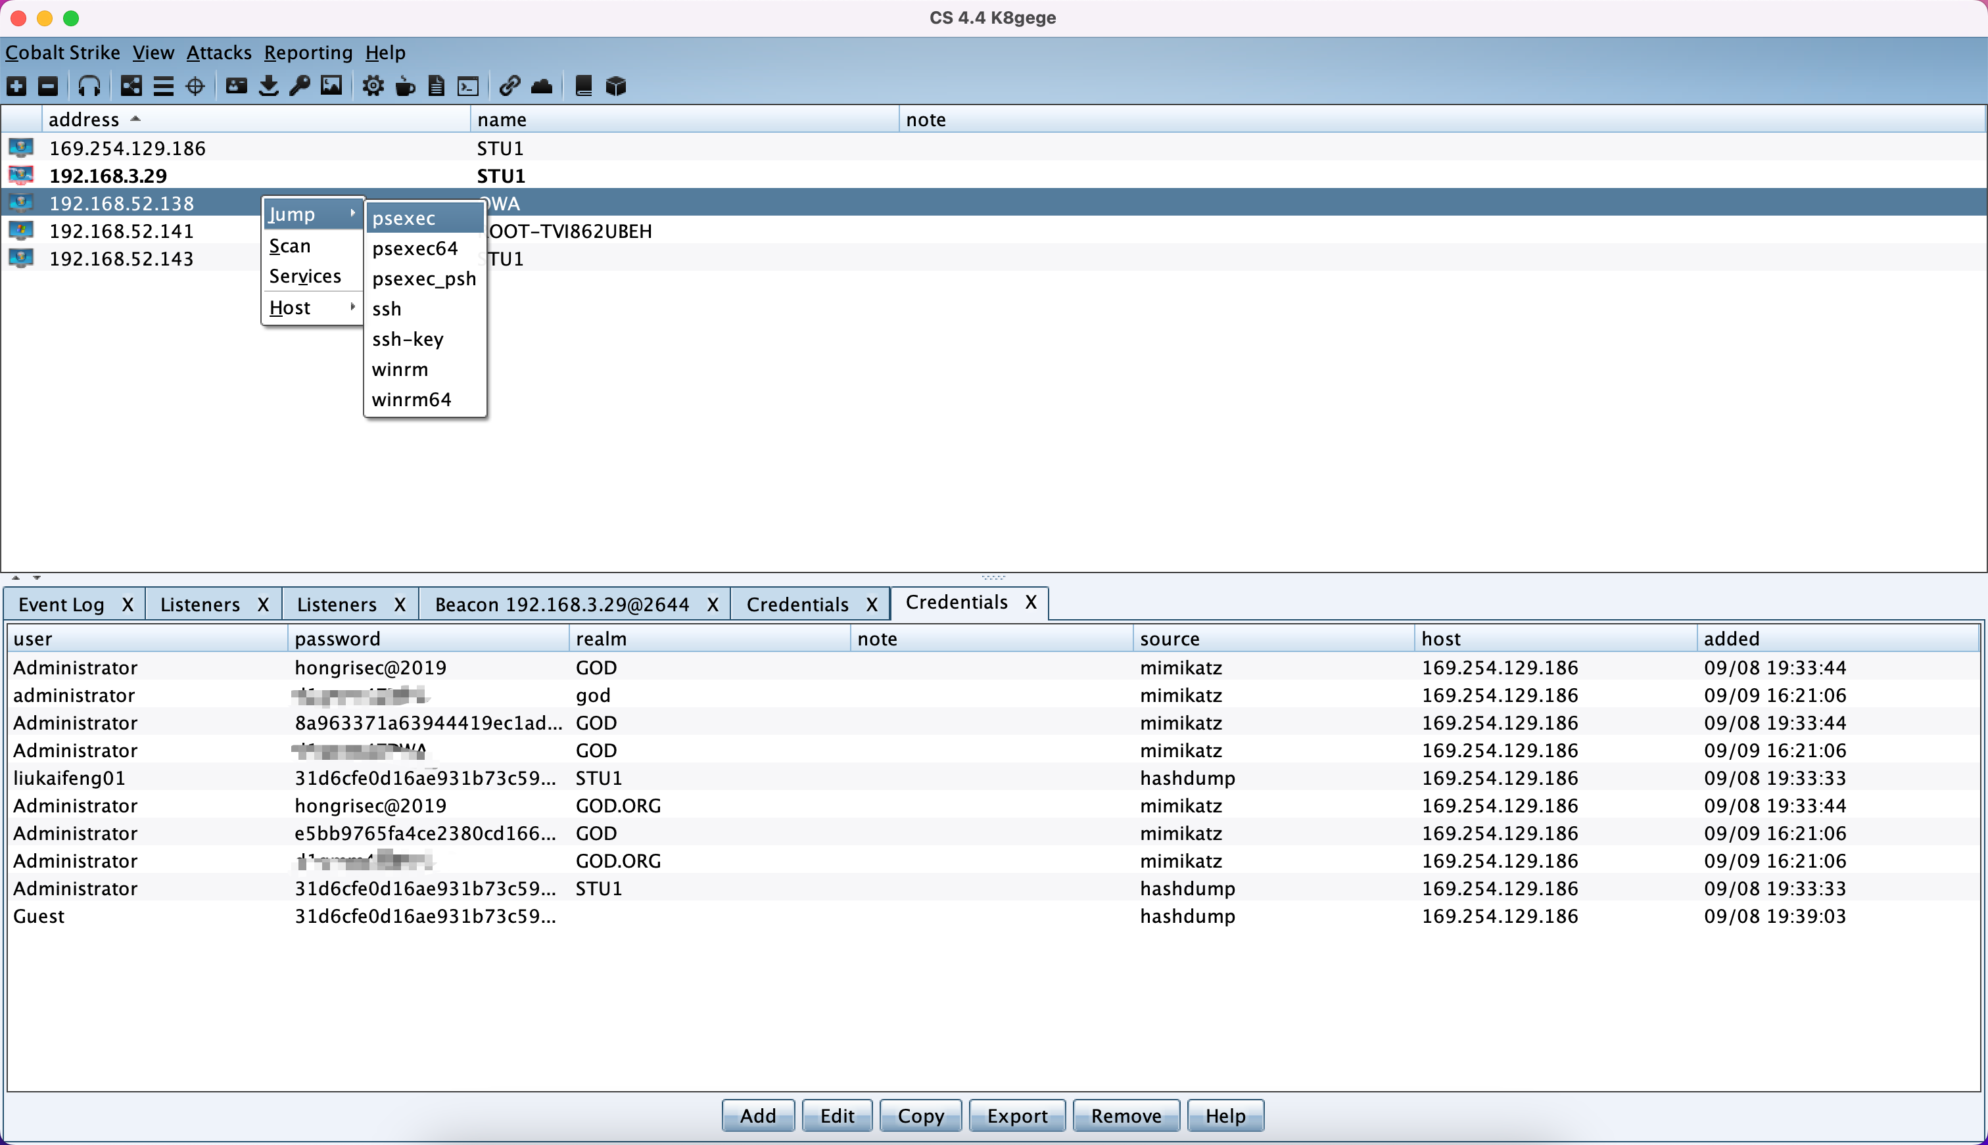Select psexec64 from the Jump submenu
Viewport: 1988px width, 1145px height.
coord(425,248)
